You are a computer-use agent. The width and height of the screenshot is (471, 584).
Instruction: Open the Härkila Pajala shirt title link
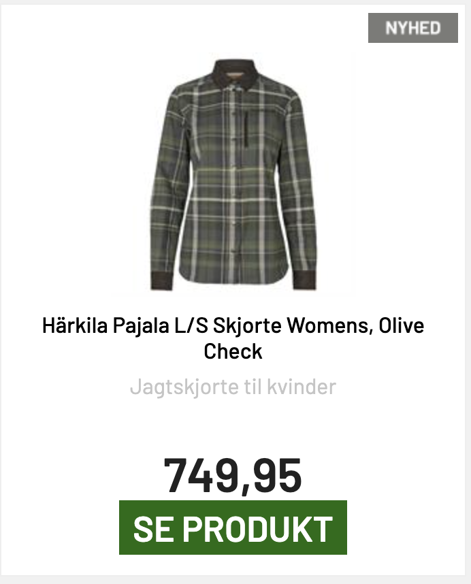tap(233, 338)
